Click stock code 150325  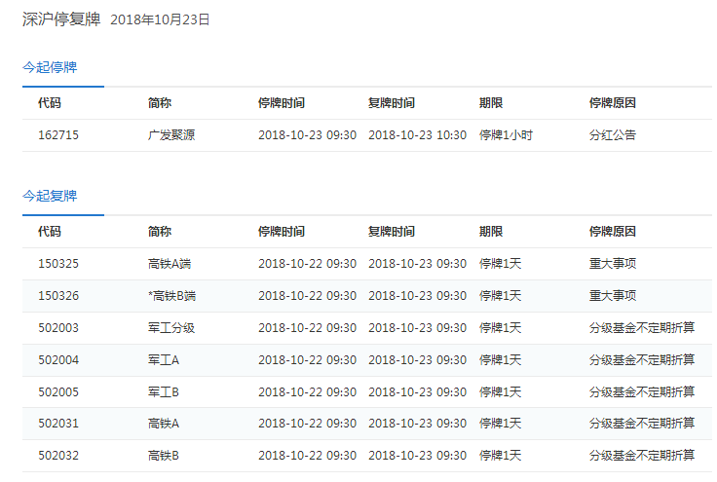click(58, 264)
